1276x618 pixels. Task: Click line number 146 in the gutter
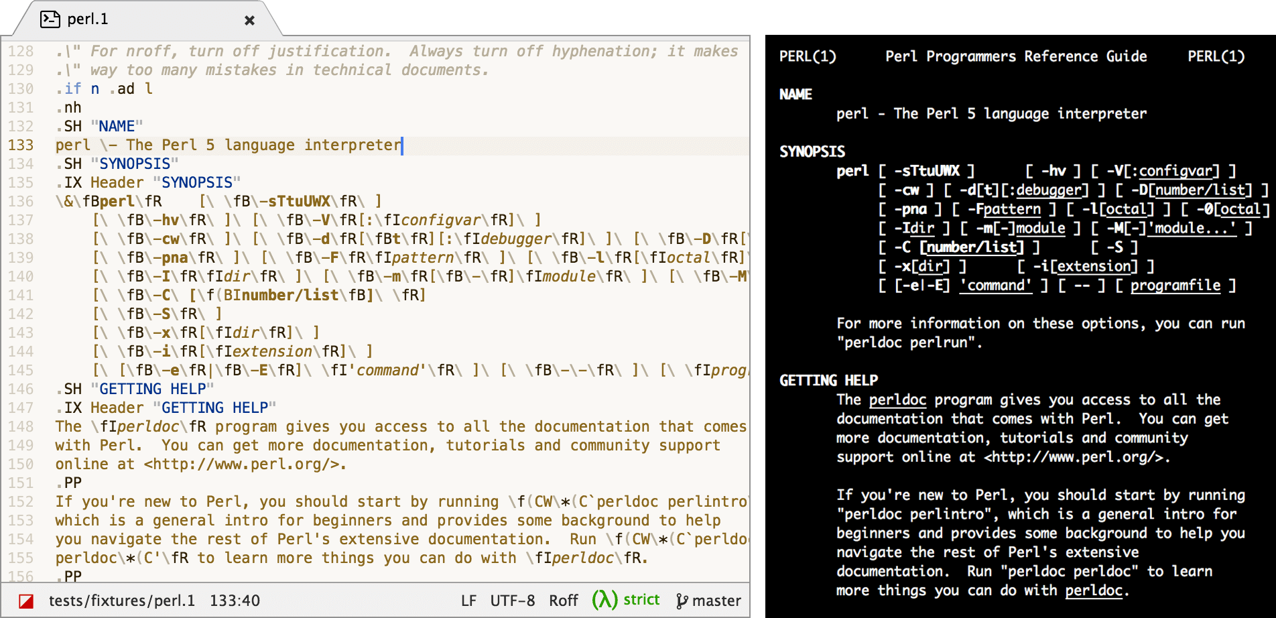click(x=21, y=389)
